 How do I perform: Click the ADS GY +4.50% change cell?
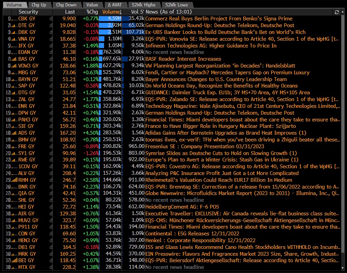90,133
